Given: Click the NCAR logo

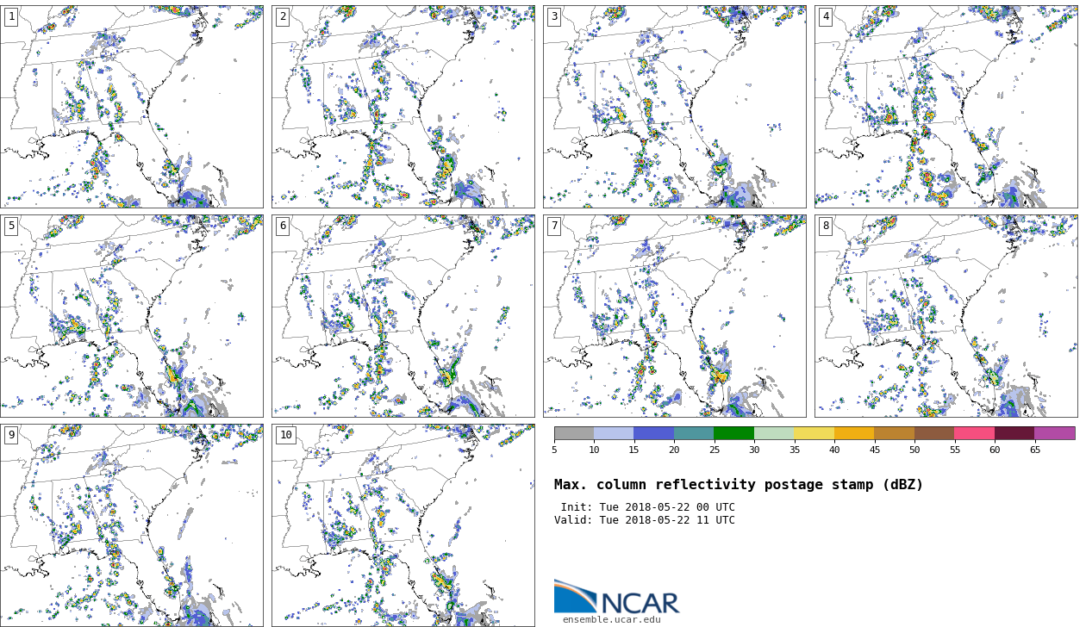Looking at the screenshot, I should coord(616,597).
